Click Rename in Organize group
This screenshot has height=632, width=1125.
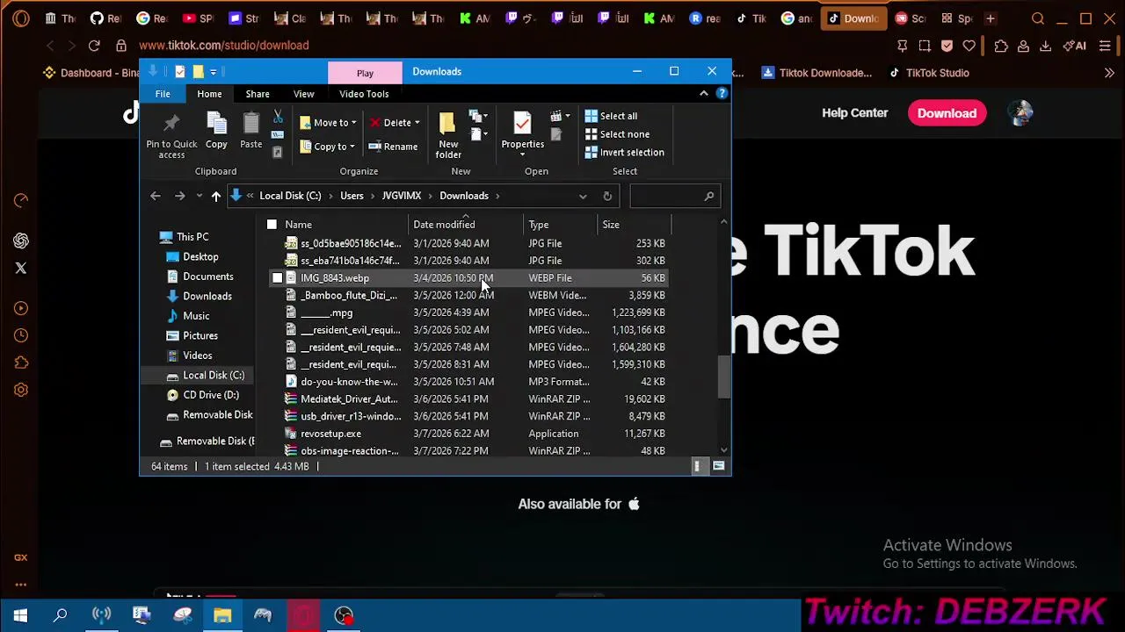(393, 147)
